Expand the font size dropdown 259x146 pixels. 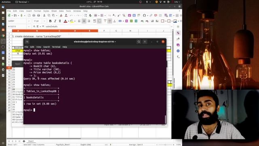pos(44,21)
